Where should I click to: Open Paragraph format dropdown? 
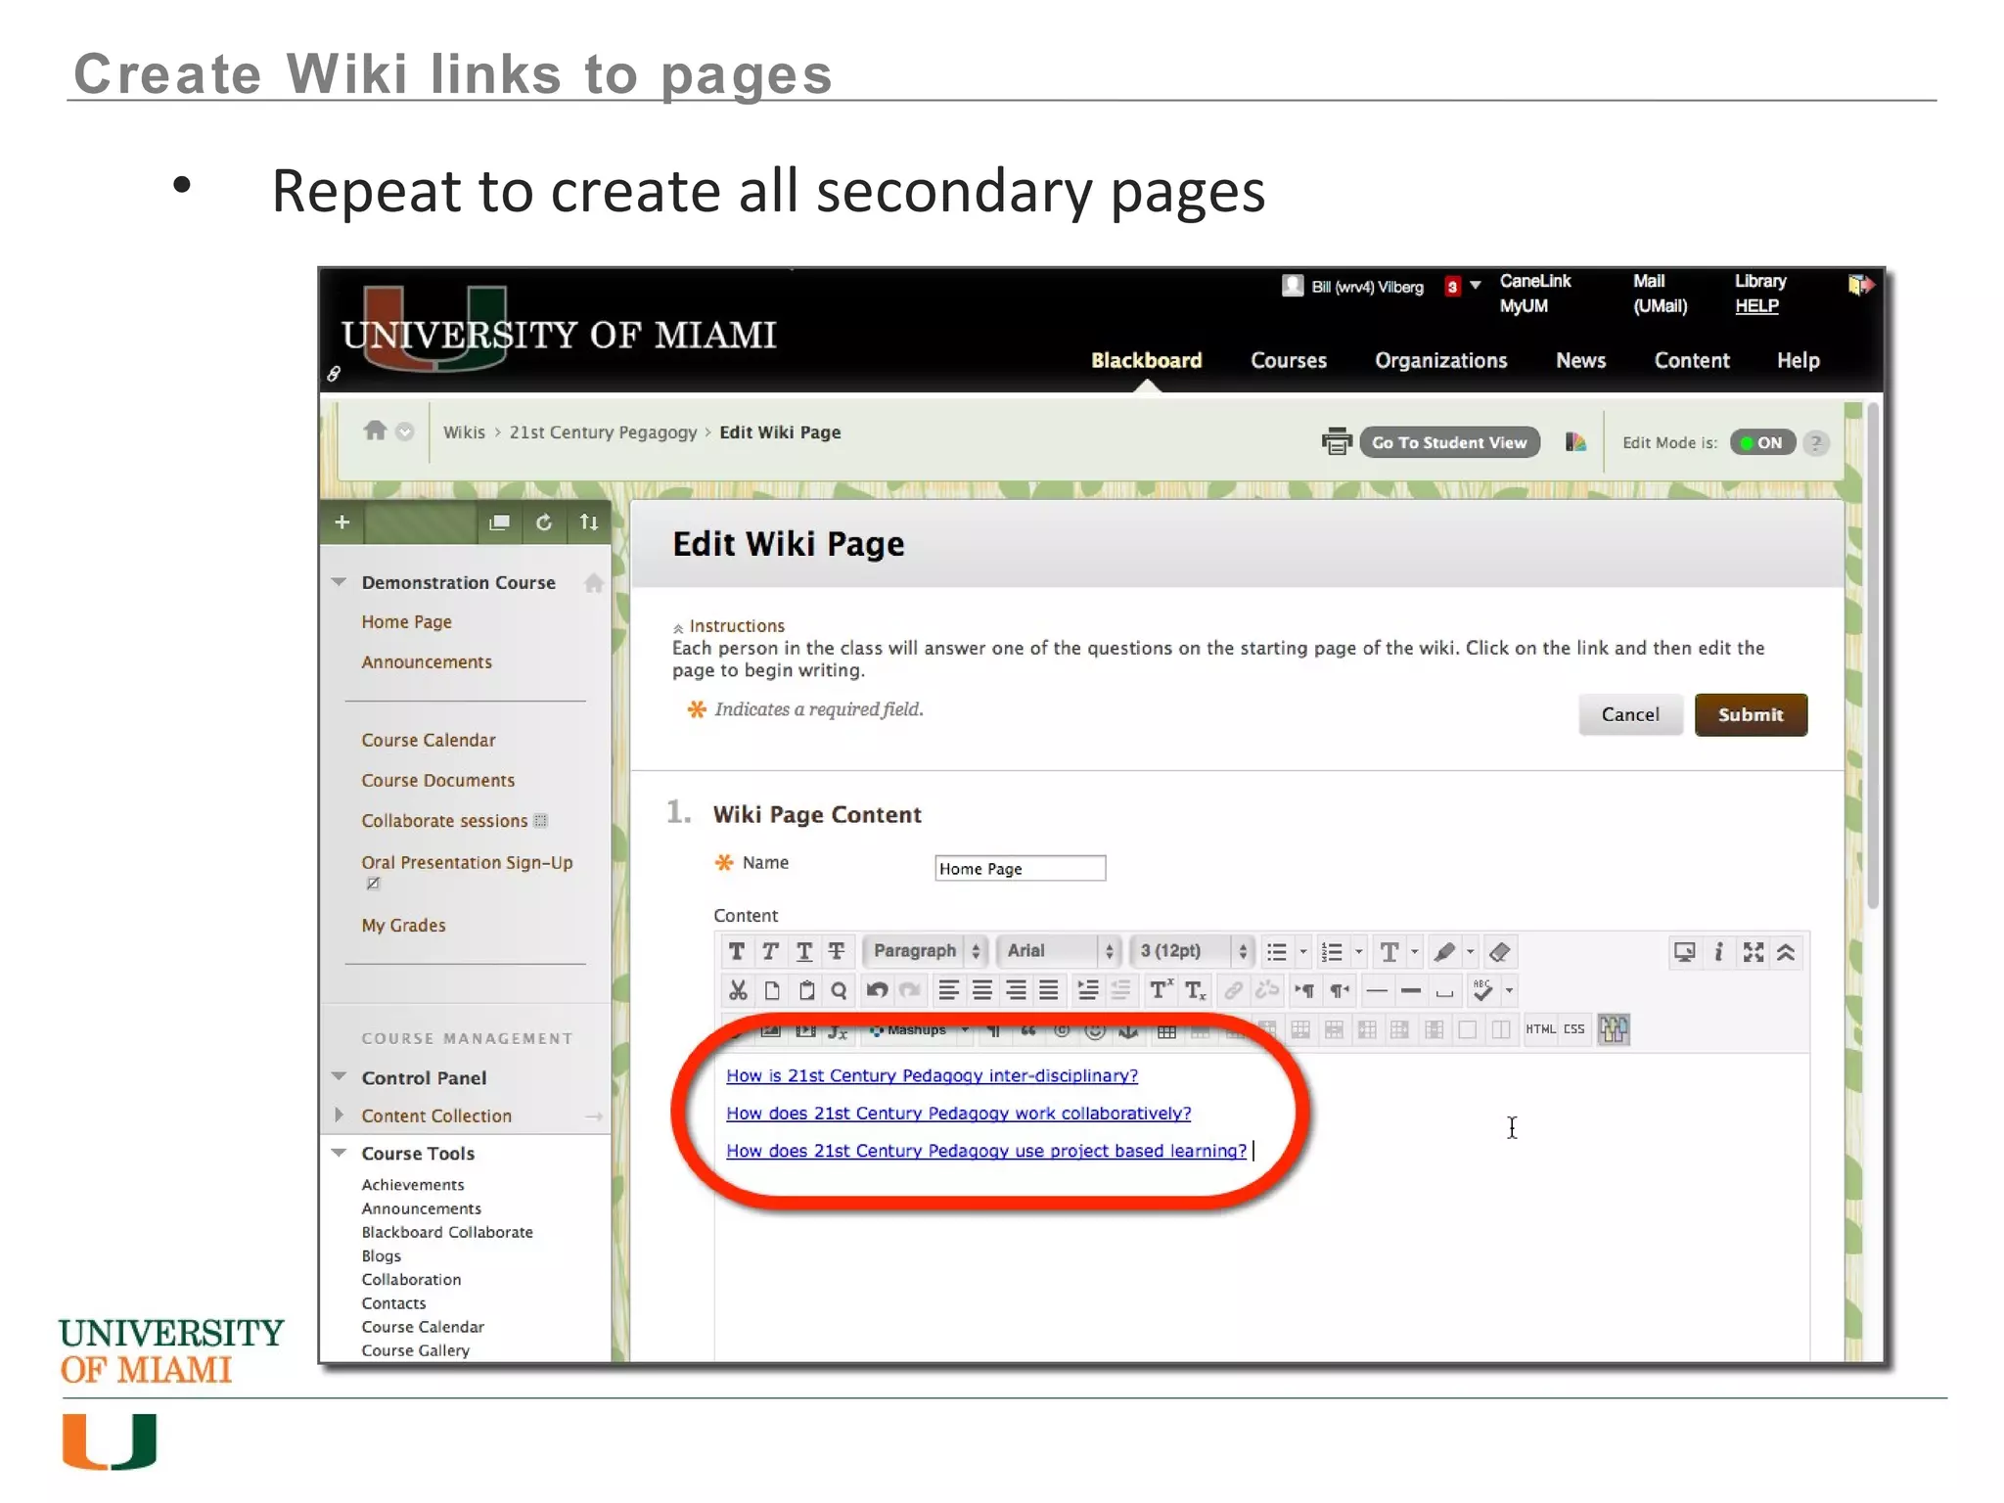[x=924, y=951]
